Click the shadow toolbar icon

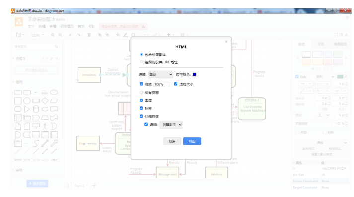click(x=133, y=35)
